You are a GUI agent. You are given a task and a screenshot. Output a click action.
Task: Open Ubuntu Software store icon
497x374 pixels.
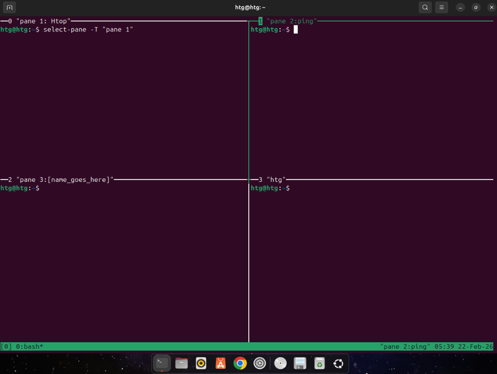pyautogui.click(x=220, y=363)
